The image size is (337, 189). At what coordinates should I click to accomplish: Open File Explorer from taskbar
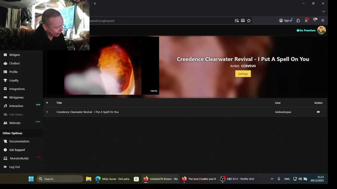coord(88,179)
